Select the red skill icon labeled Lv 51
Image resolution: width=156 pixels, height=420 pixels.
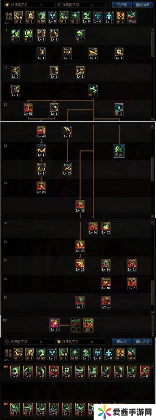(28, 109)
